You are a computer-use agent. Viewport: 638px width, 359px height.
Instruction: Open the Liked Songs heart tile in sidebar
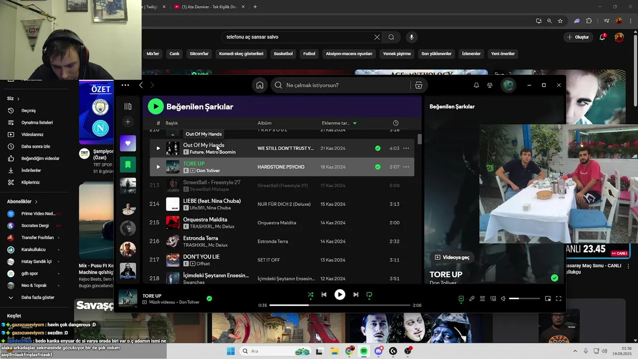pos(128,143)
